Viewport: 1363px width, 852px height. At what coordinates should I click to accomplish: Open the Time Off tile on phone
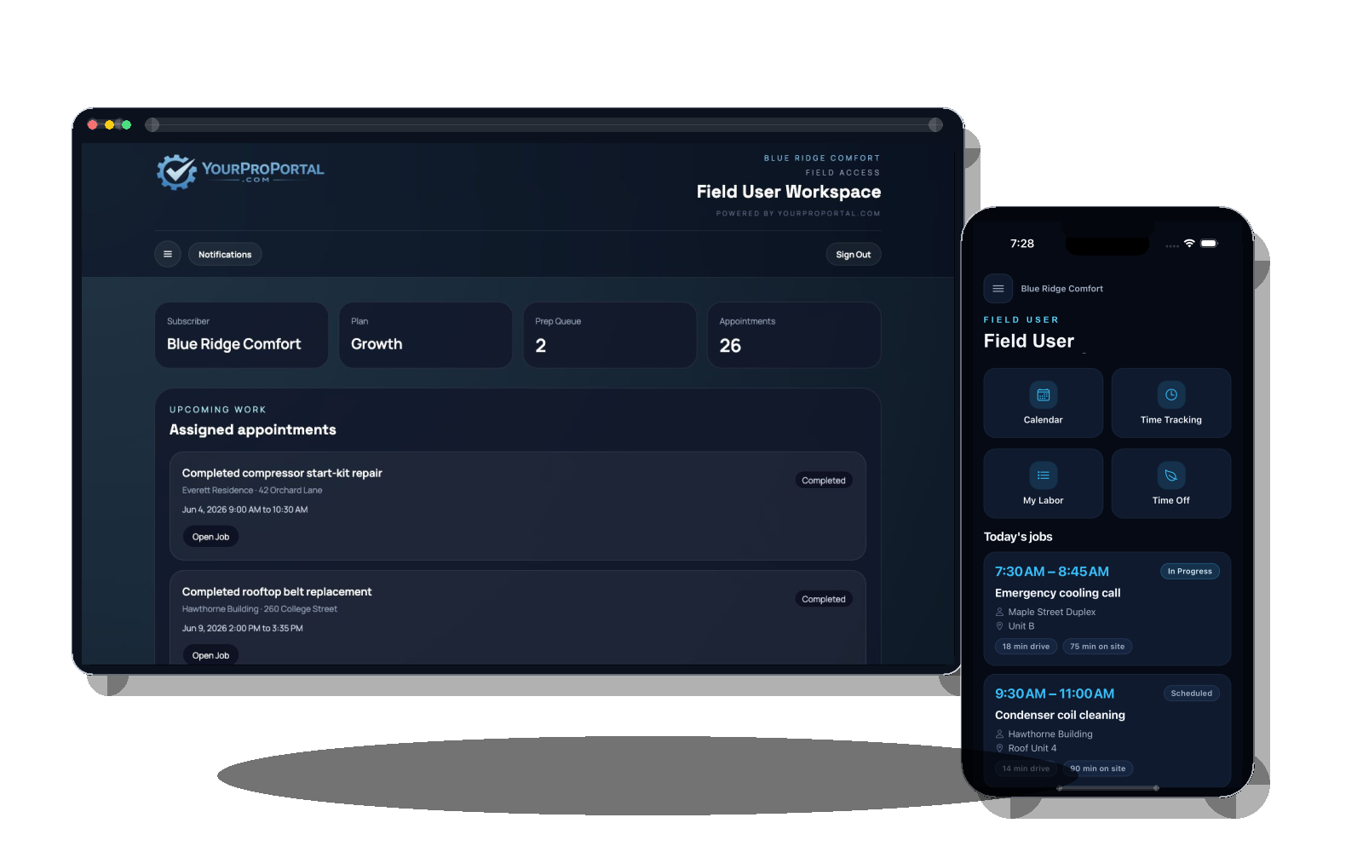point(1171,484)
